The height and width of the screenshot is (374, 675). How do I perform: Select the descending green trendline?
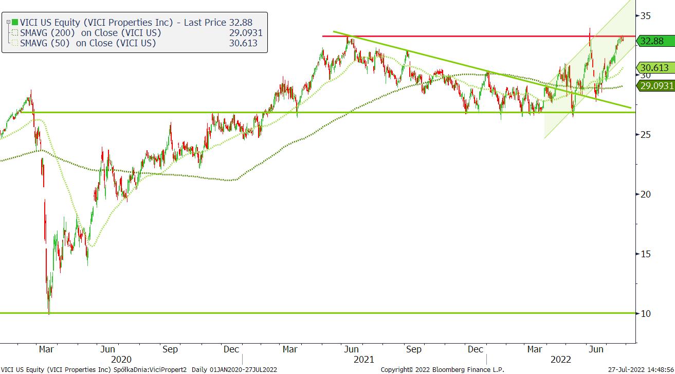[x=482, y=69]
